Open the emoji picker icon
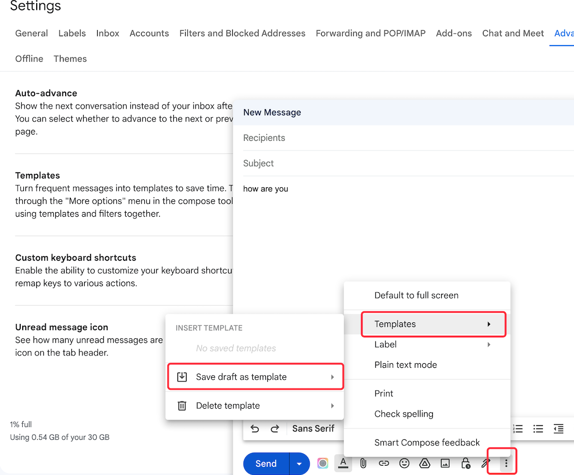 404,463
